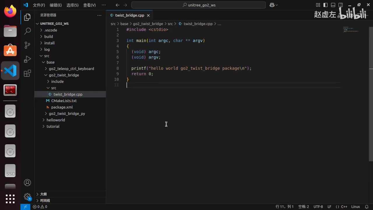The width and height of the screenshot is (373, 210).
Task: Expand the tutorial folder
Action: 70,126
